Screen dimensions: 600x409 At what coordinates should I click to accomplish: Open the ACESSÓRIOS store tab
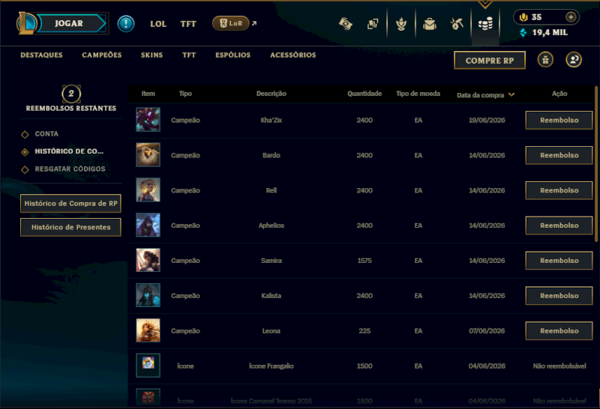pos(293,55)
